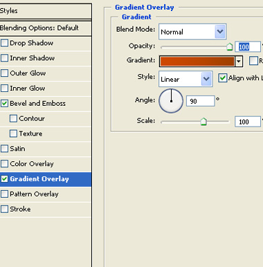
Task: Open the Pattern Overlay settings row
Action: [x=46, y=194]
